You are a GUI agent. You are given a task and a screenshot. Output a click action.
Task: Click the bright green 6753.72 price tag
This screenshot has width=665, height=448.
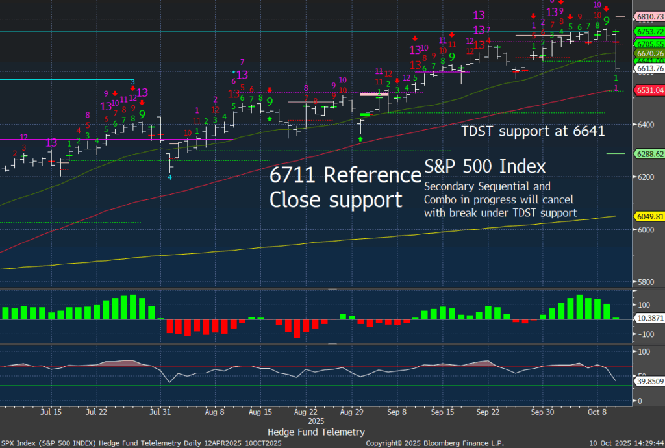click(x=651, y=31)
